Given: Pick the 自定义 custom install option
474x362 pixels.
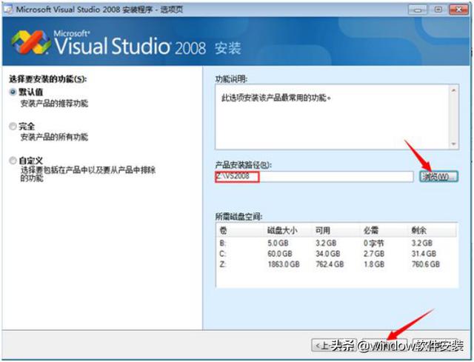Looking at the screenshot, I should coord(13,160).
